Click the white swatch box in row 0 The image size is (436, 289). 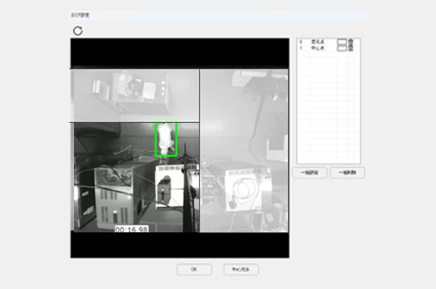[342, 42]
